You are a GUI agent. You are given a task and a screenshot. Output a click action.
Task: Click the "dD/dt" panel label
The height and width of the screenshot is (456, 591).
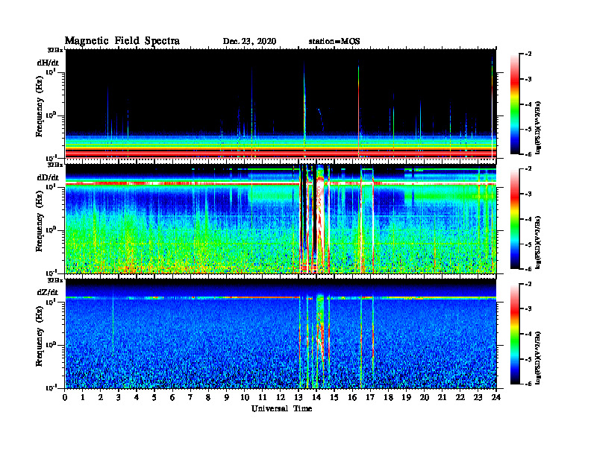pos(48,177)
